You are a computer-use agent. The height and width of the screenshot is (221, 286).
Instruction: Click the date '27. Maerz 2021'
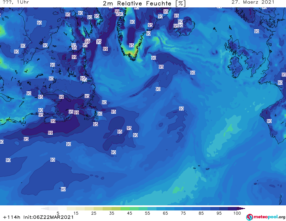pos(253,2)
